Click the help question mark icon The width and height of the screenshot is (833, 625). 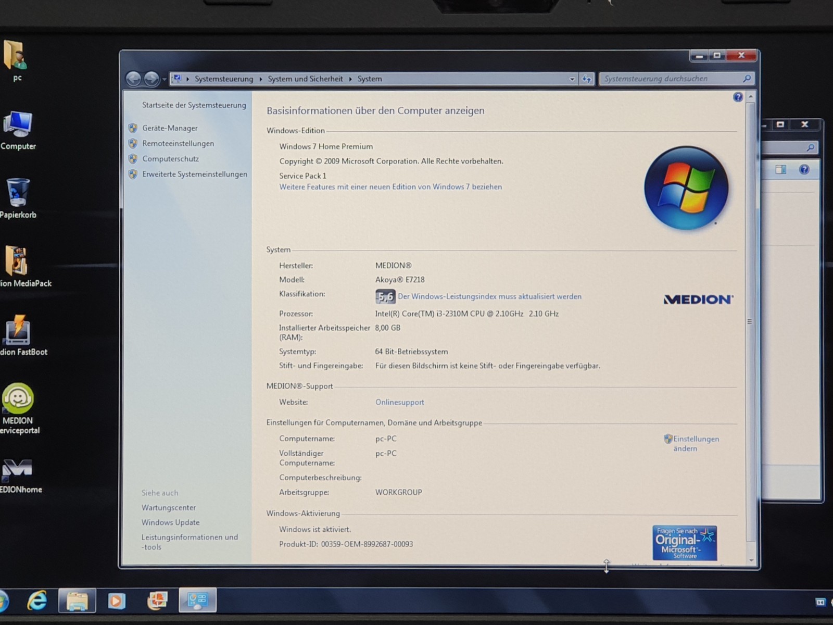[738, 97]
